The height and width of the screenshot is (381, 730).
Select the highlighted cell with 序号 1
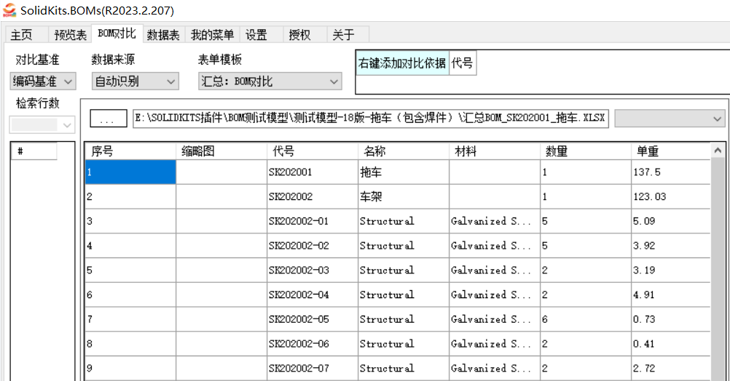tap(130, 172)
